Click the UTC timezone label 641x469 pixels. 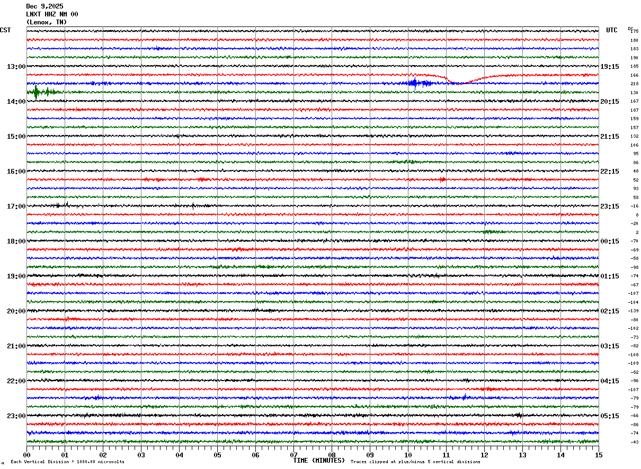[612, 30]
